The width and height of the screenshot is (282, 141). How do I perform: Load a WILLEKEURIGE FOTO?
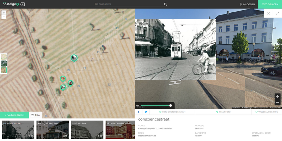click(x=267, y=112)
